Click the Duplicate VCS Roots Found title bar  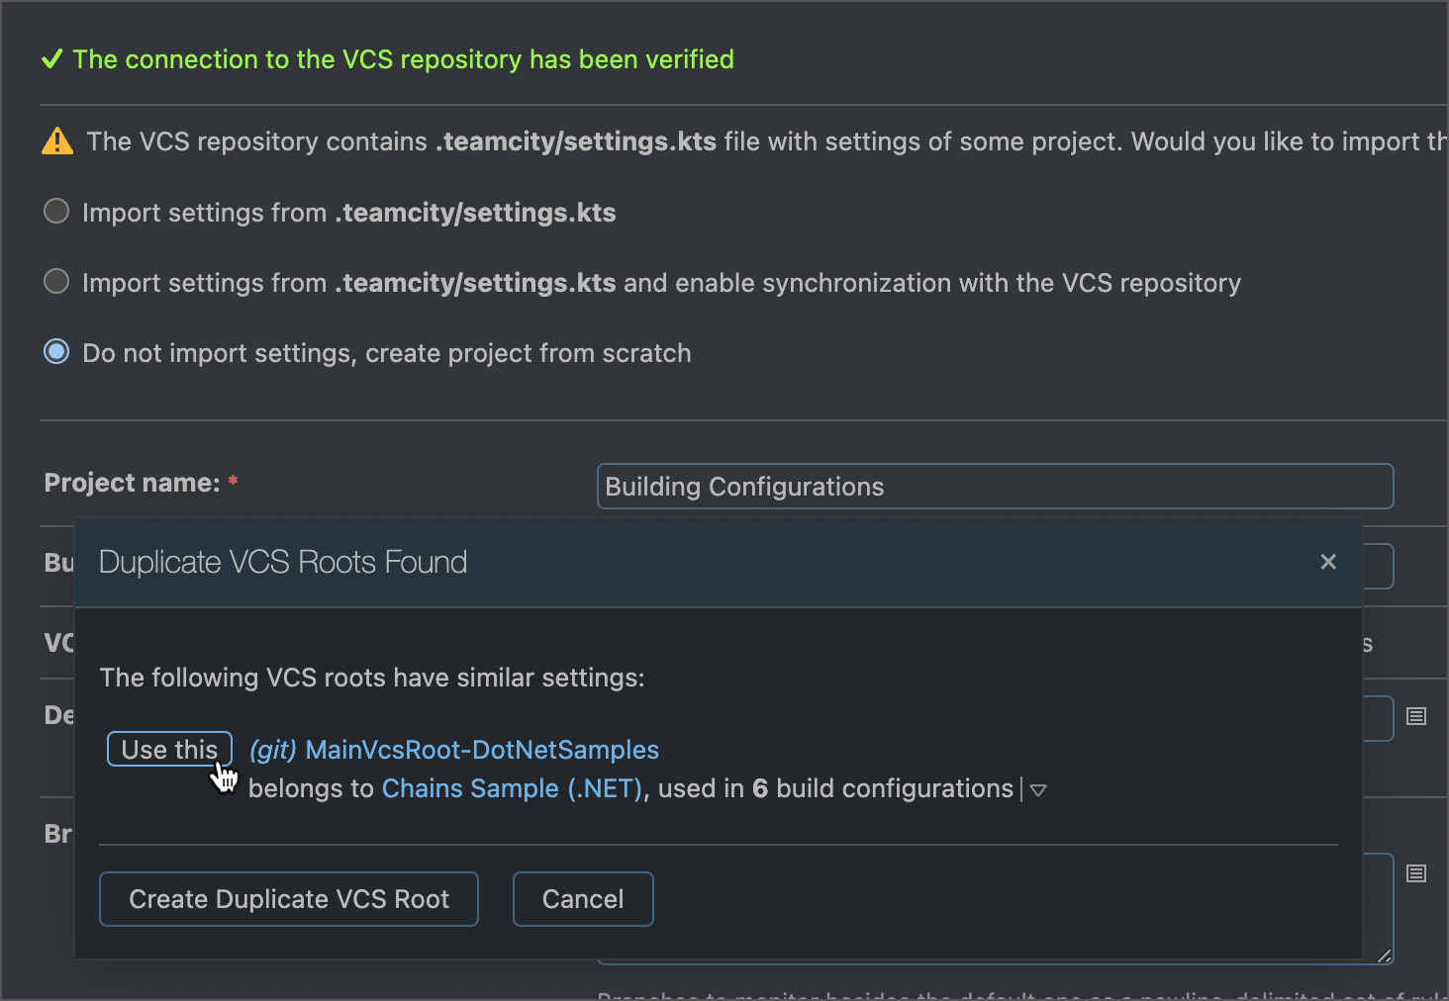pos(282,561)
